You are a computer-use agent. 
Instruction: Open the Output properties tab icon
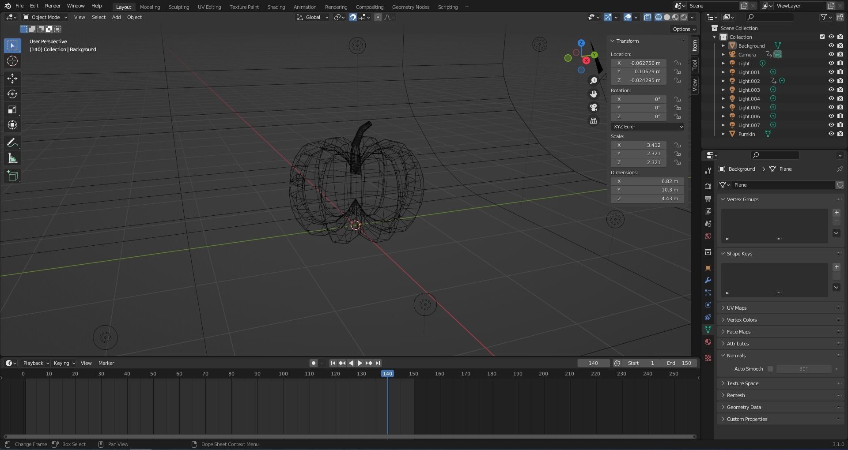[x=708, y=199]
